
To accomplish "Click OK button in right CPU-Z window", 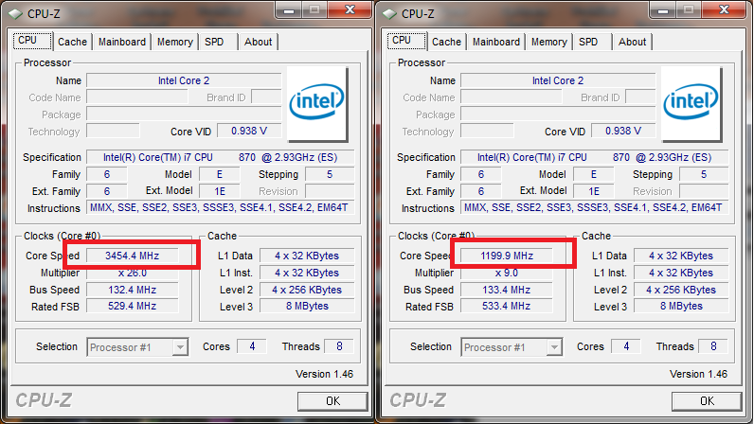I will tap(707, 401).
